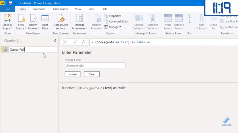The image size is (238, 133).
Task: Click the Subscribe DNA icon
Action: pos(226,121)
